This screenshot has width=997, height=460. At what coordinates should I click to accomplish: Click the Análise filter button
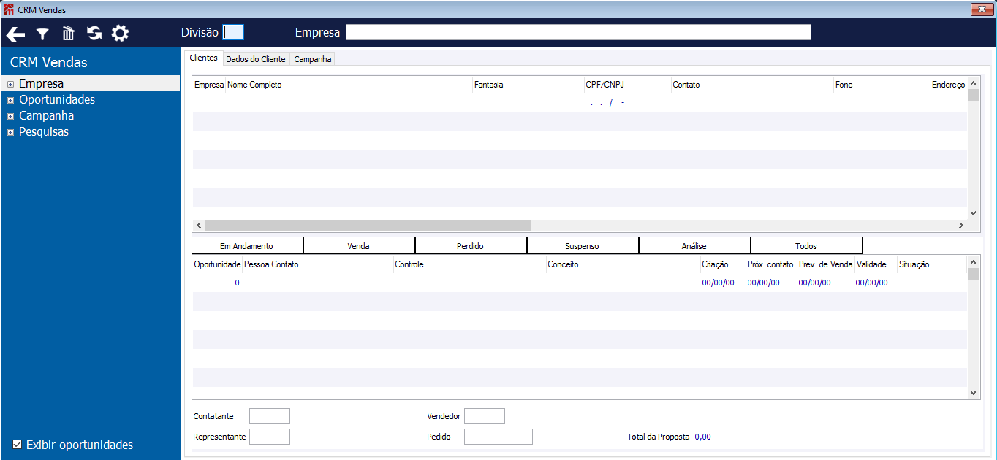694,246
